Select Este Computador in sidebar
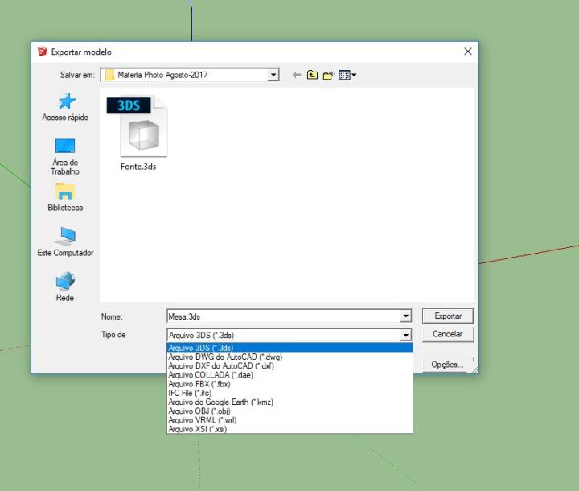This screenshot has width=579, height=491. (65, 235)
